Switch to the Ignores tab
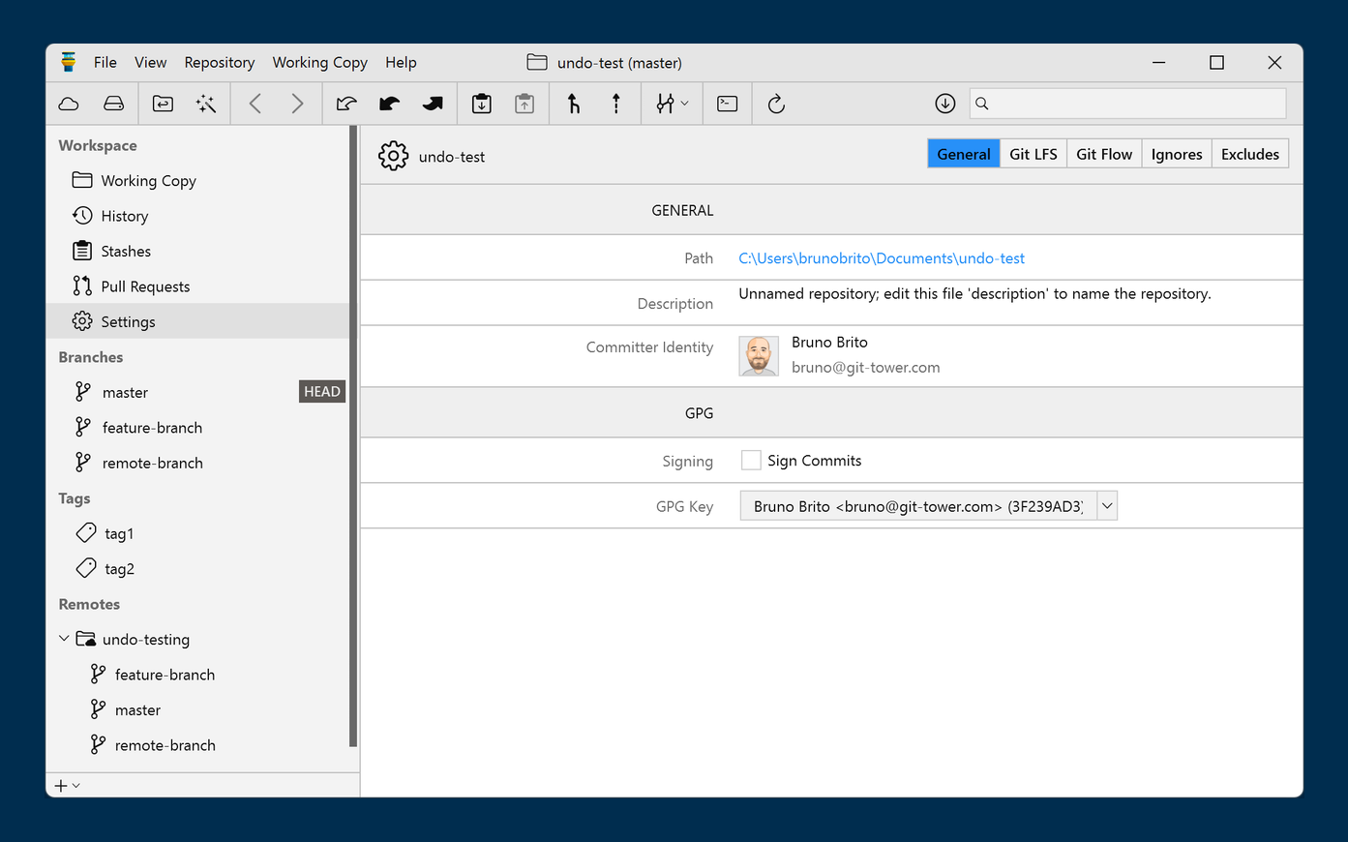1348x842 pixels. 1176,154
